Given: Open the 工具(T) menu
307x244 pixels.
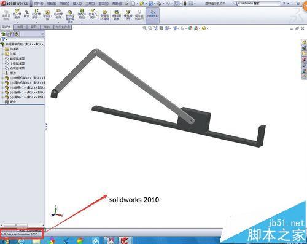Looking at the screenshot, I should pyautogui.click(x=90, y=4).
